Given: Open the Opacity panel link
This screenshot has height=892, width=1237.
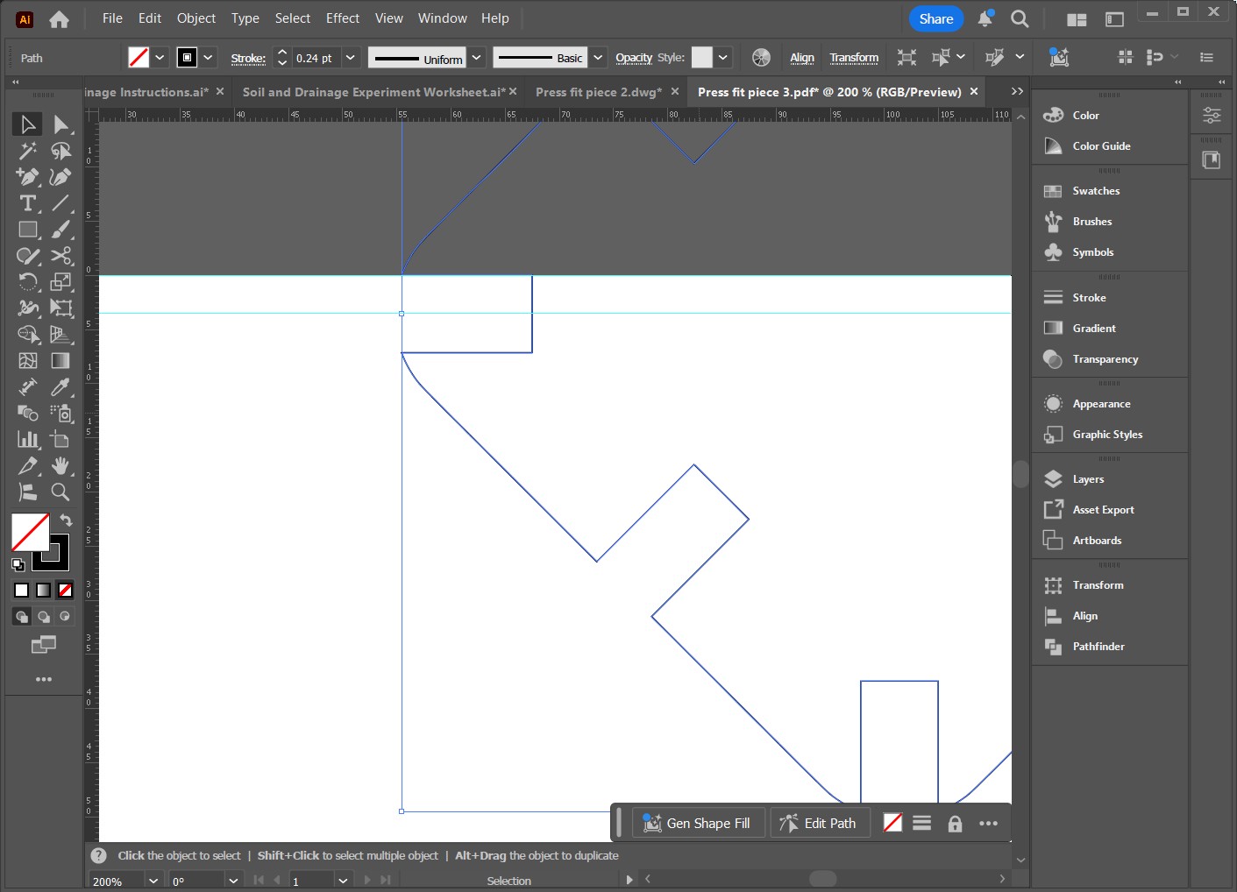Looking at the screenshot, I should (x=634, y=58).
